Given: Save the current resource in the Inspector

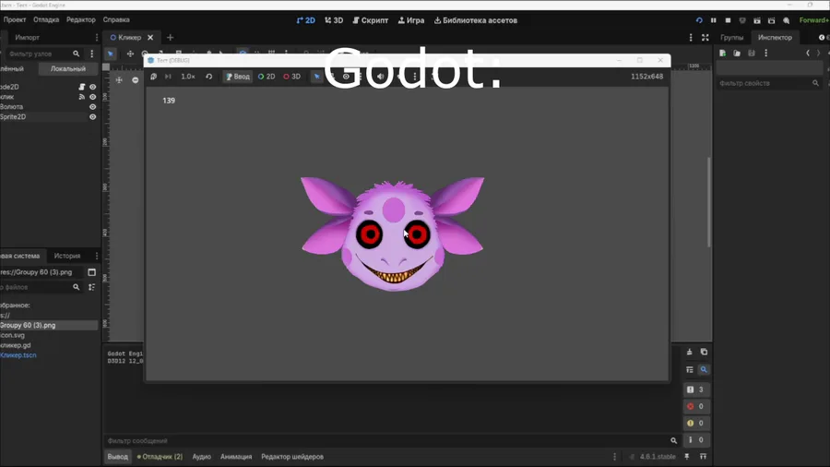Looking at the screenshot, I should (751, 53).
